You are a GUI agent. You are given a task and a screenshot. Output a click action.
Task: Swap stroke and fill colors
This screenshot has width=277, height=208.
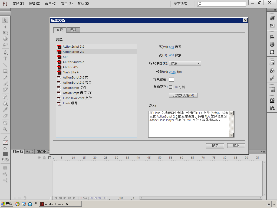tap(7, 160)
